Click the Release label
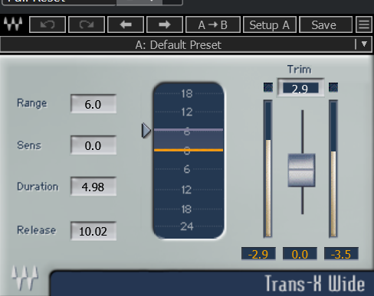 click(36, 230)
